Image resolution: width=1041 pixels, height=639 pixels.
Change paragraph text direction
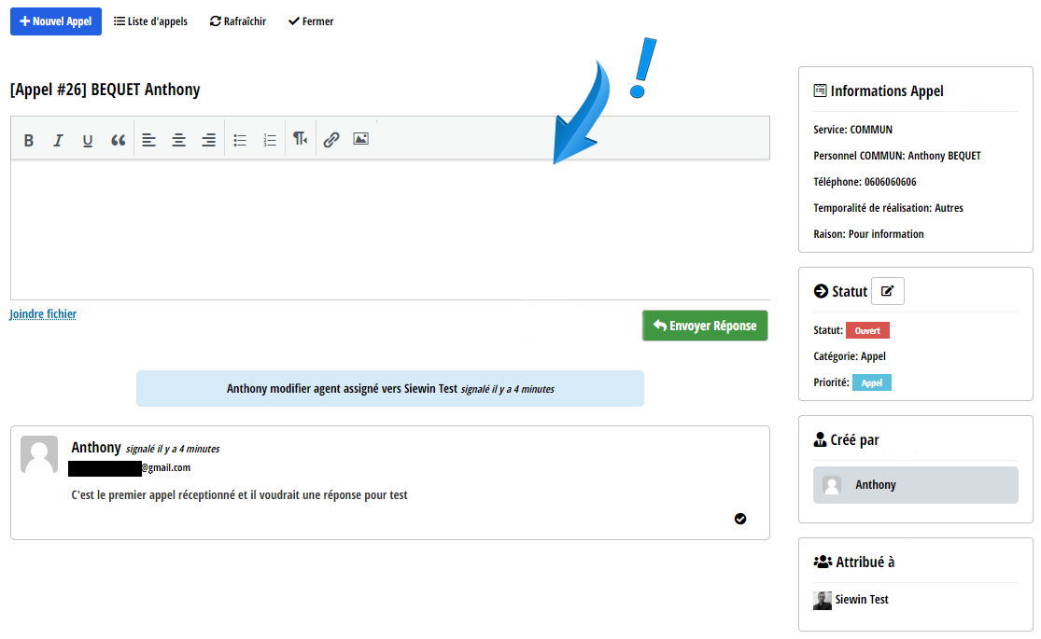click(300, 139)
